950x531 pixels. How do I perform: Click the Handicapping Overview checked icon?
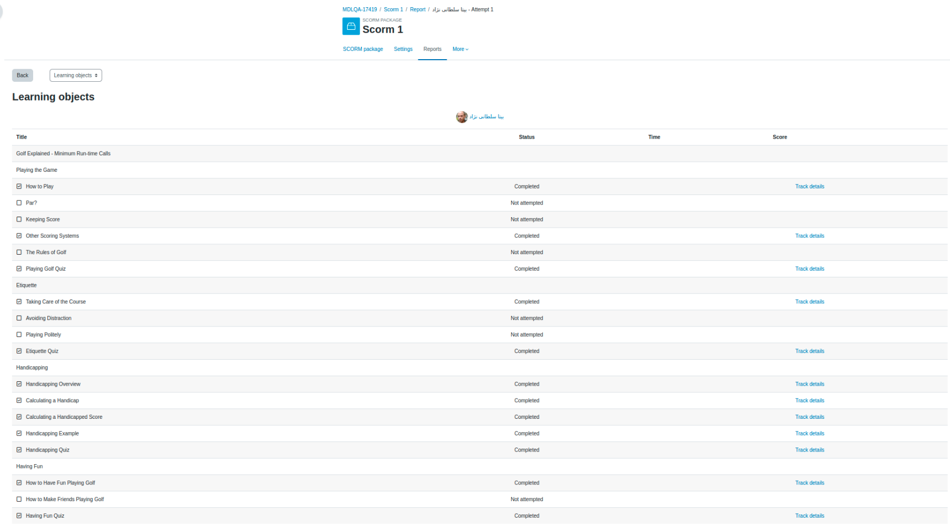click(x=19, y=384)
